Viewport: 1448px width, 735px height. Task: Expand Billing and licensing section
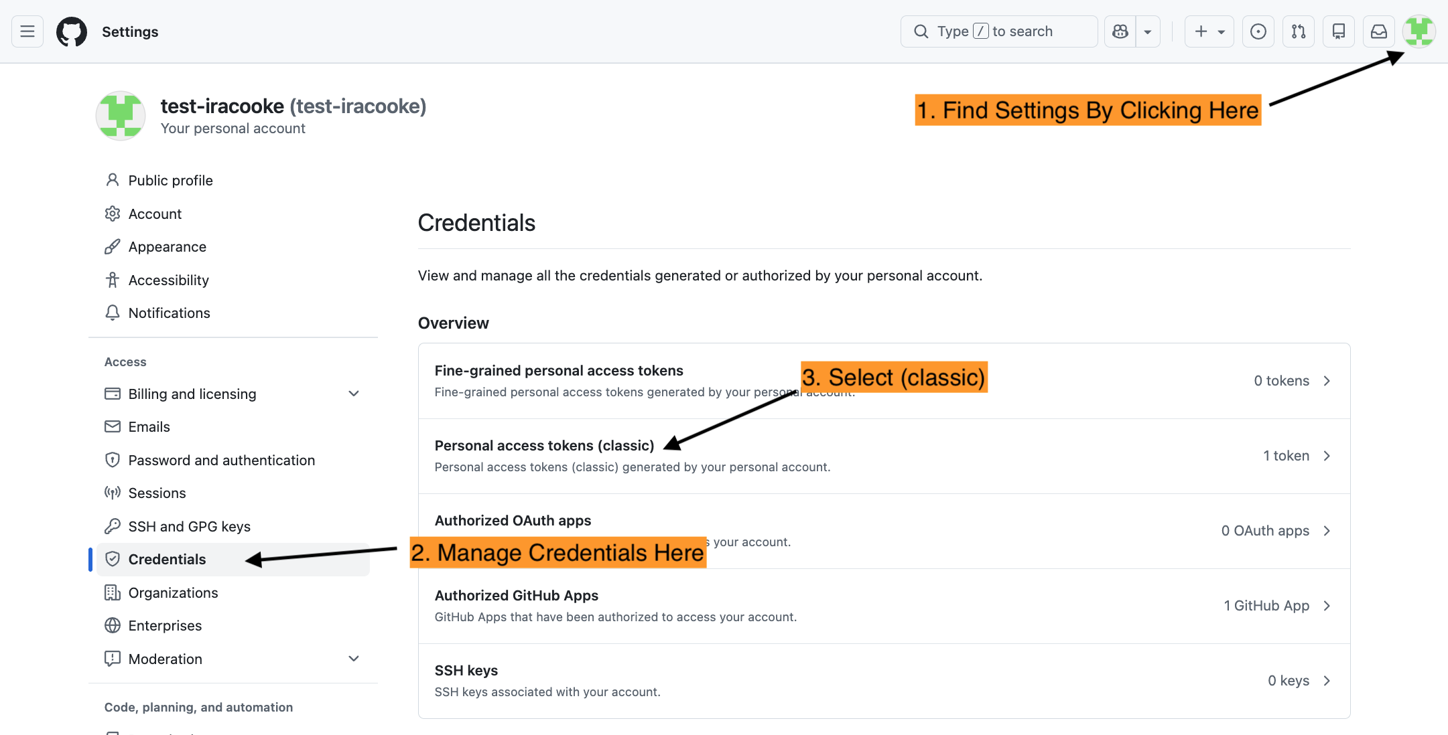click(233, 394)
